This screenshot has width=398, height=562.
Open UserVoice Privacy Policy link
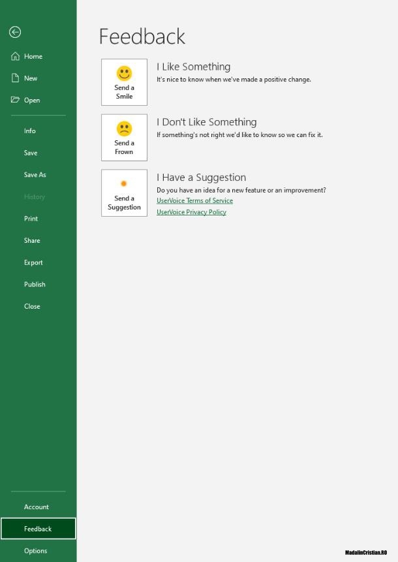click(191, 212)
